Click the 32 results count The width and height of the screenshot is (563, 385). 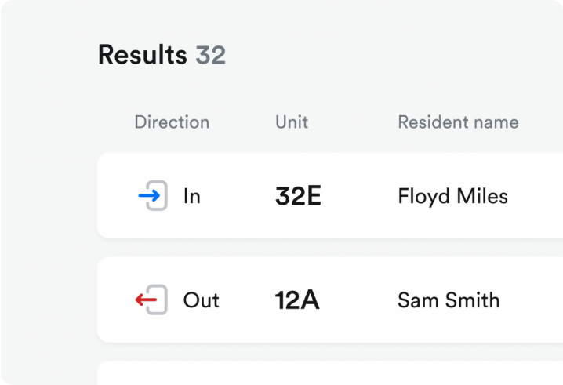click(211, 55)
